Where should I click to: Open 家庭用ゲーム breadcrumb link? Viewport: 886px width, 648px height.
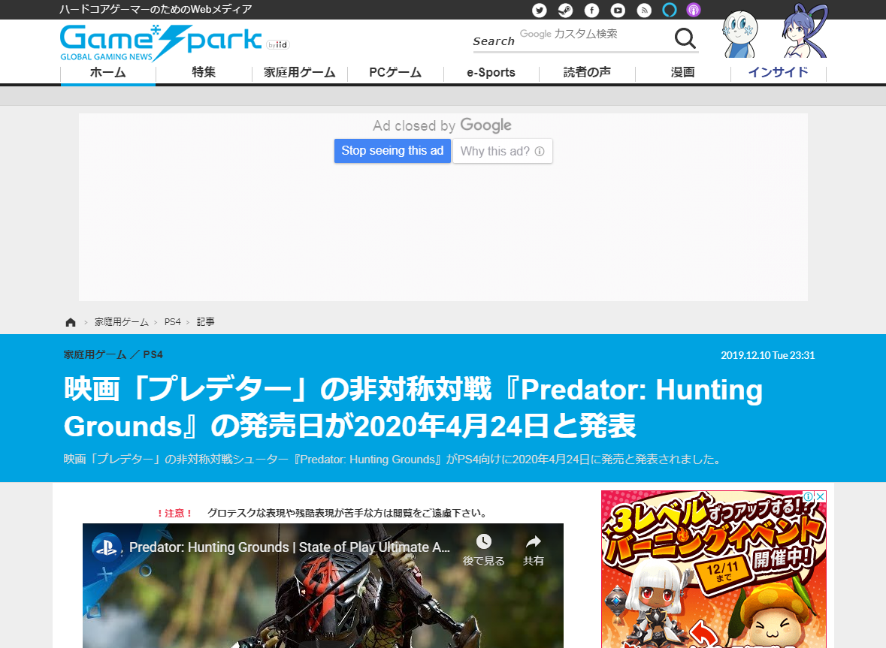tap(122, 322)
